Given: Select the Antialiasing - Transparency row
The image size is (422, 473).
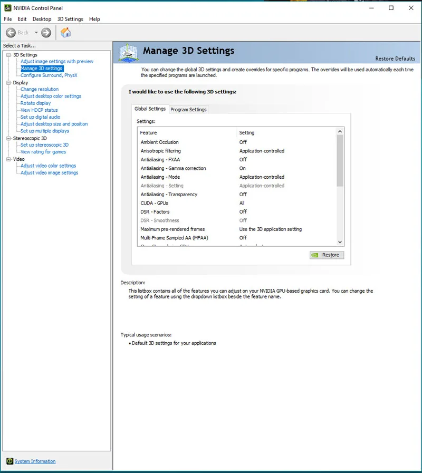Looking at the screenshot, I should [237, 194].
